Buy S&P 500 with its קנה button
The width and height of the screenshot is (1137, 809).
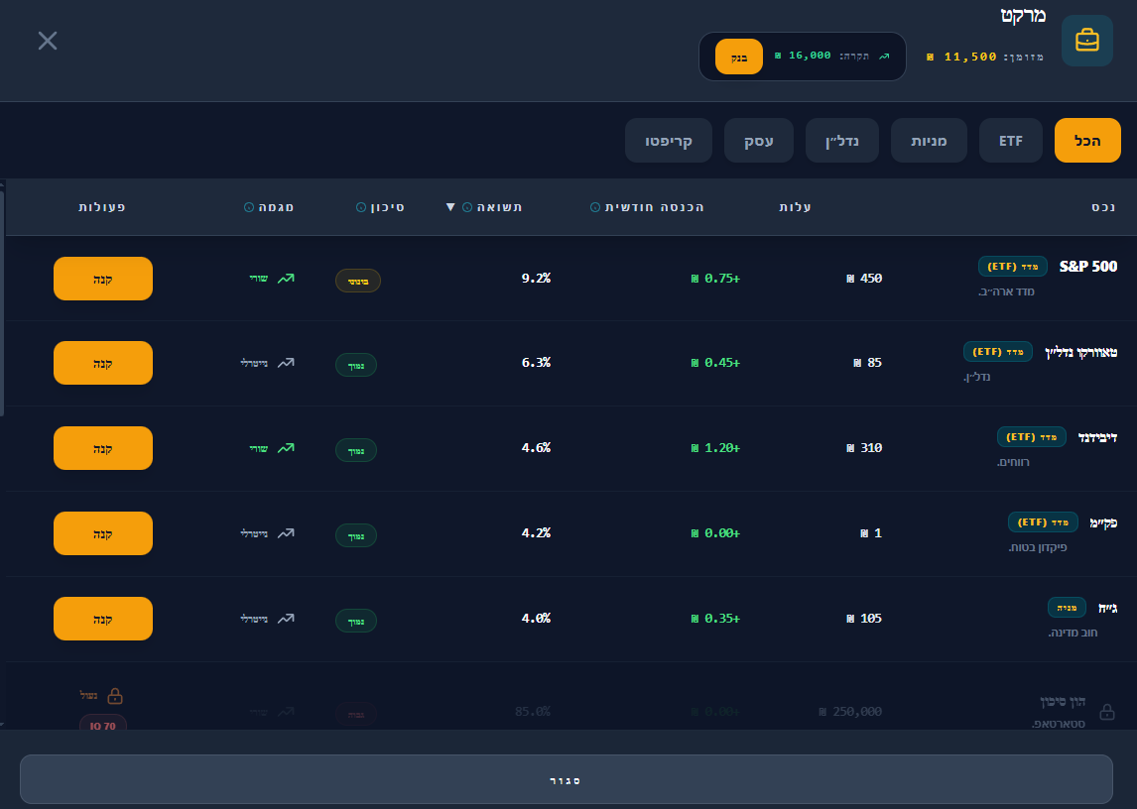pos(103,279)
